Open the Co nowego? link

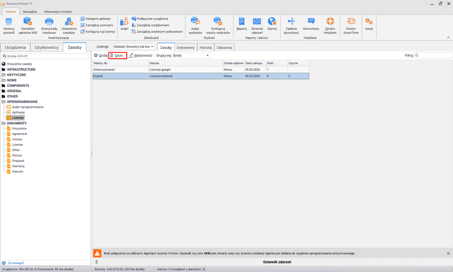coord(16,263)
